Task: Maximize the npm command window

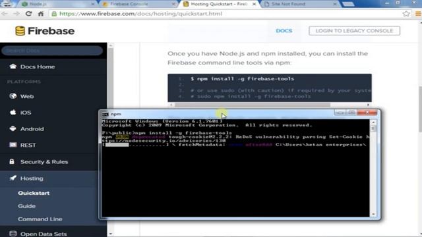Action: point(351,113)
